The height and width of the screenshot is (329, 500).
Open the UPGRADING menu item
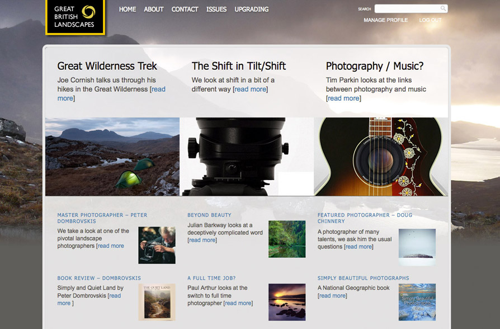[x=251, y=10]
